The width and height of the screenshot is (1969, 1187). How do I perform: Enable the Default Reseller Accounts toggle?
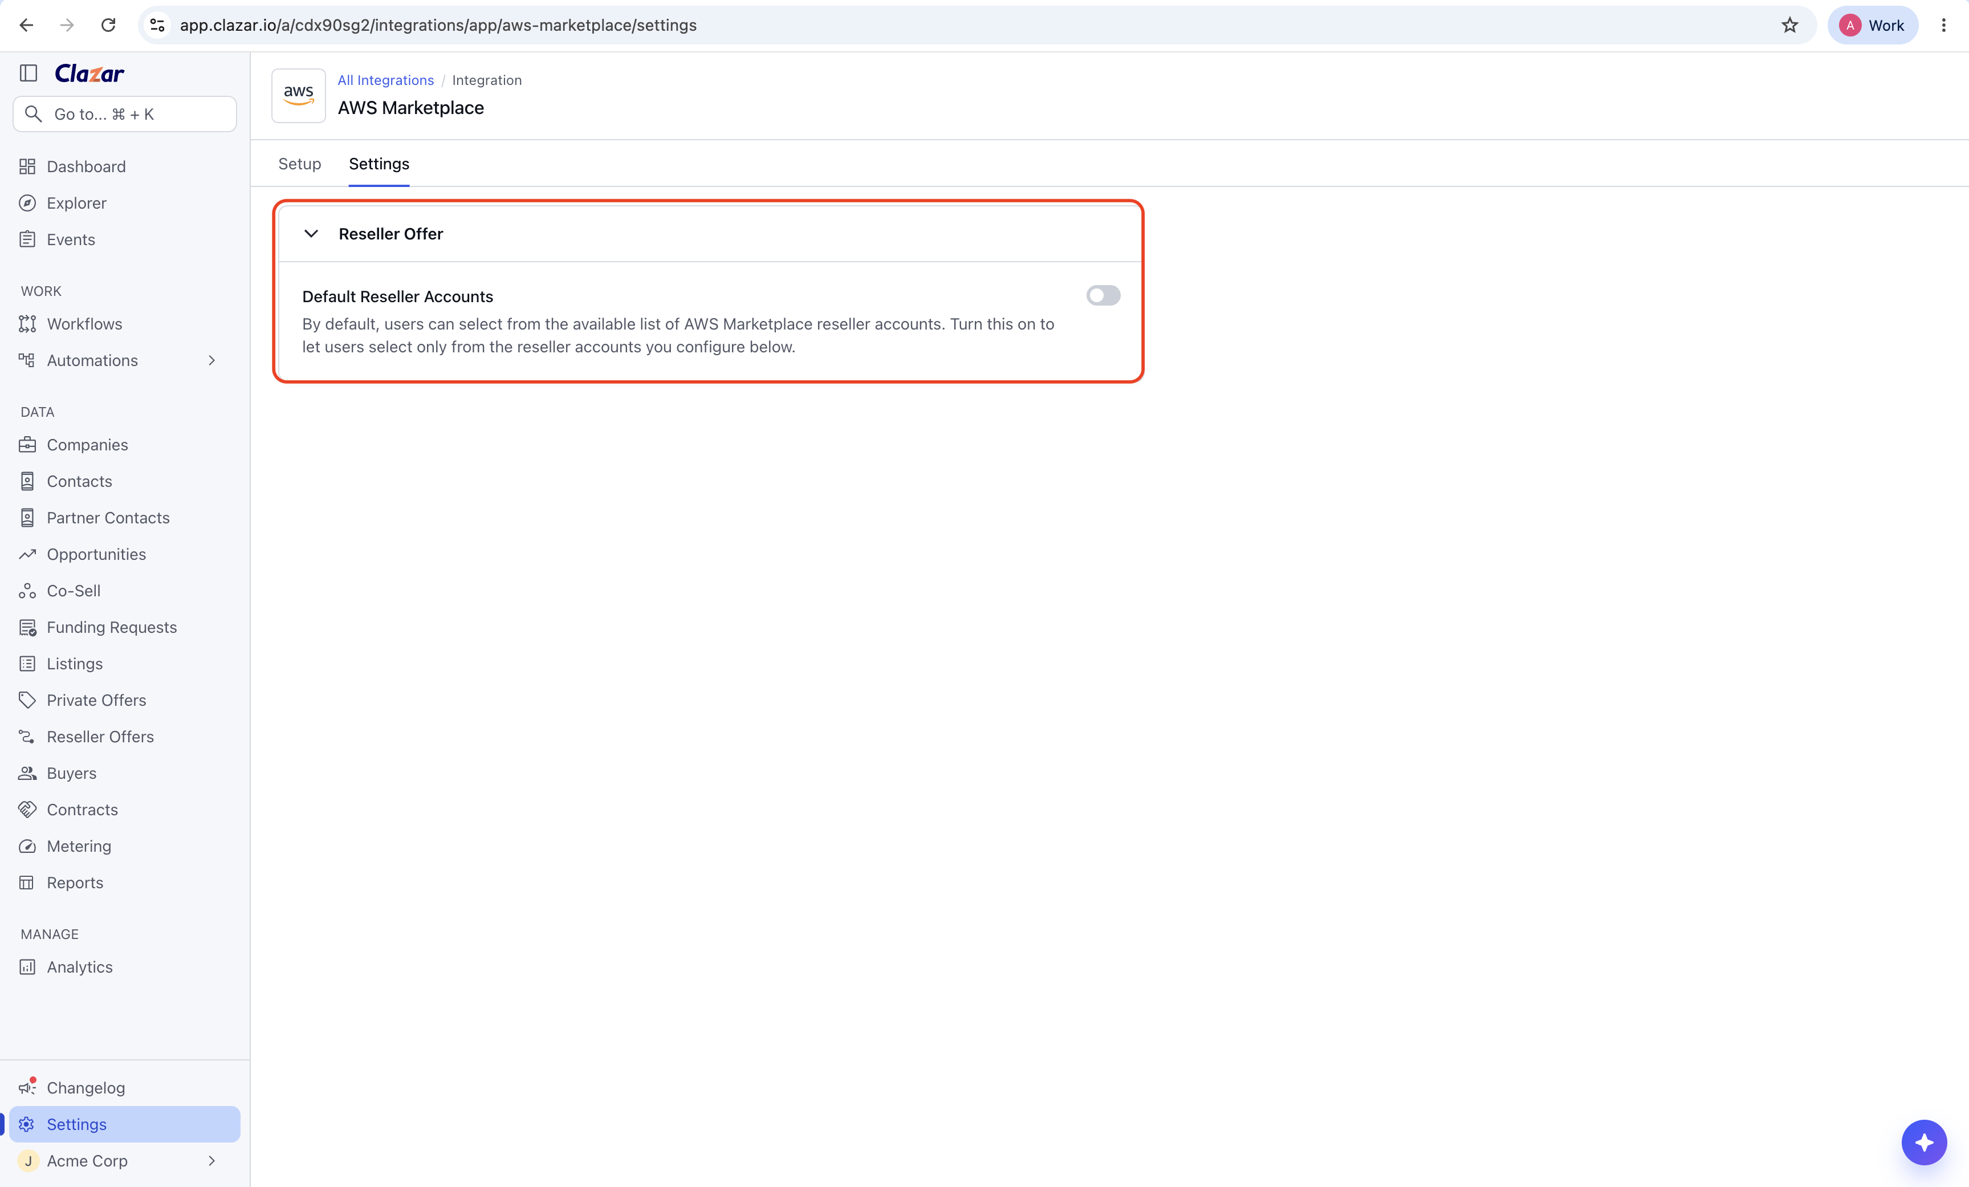(x=1103, y=296)
